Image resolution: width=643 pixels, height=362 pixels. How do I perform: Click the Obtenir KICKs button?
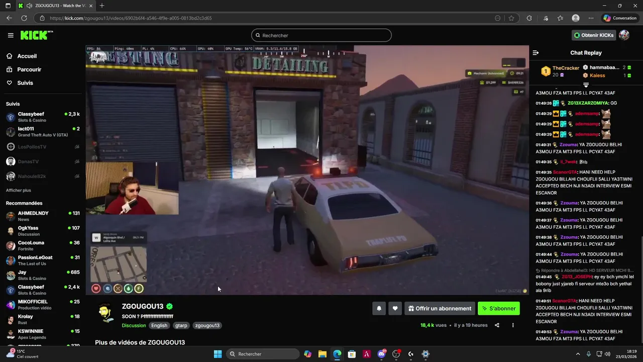point(594,35)
